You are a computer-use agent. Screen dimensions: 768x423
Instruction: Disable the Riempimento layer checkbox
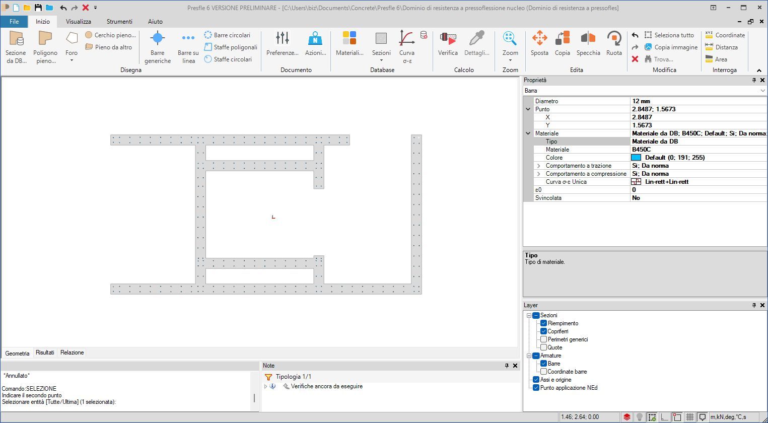[543, 323]
